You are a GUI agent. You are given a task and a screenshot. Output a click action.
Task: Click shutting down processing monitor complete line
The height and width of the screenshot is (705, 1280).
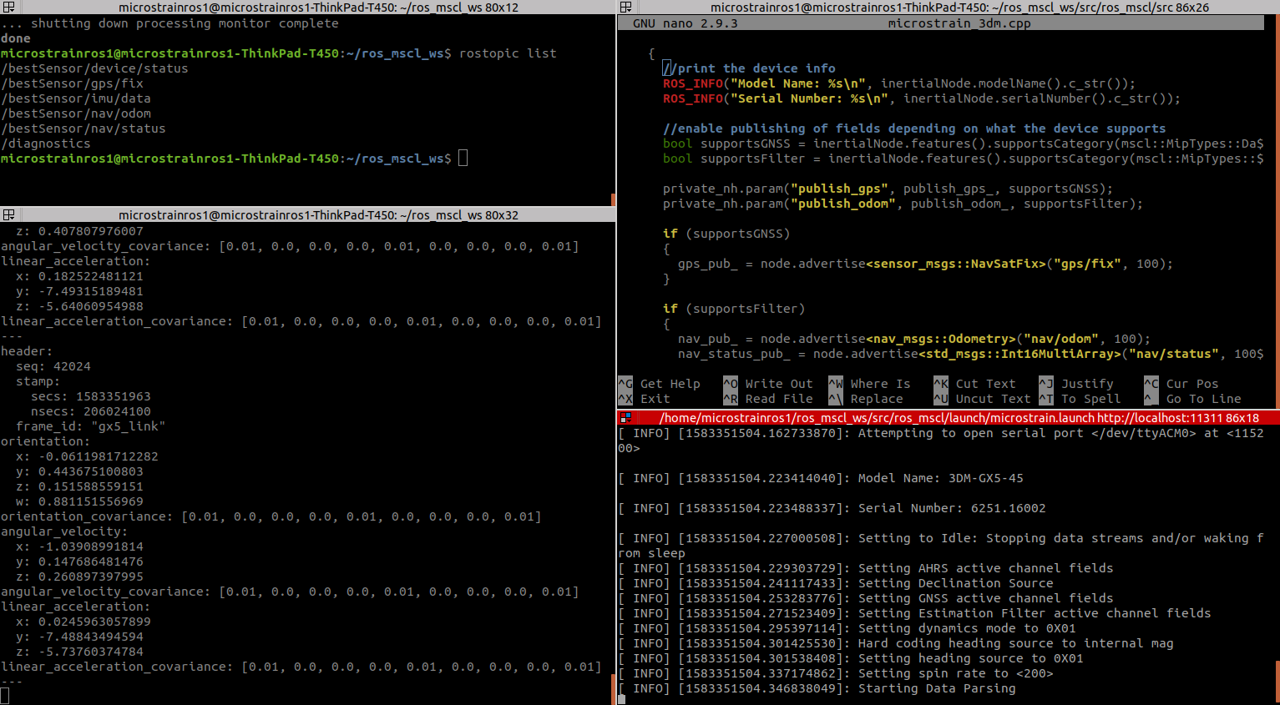point(169,23)
